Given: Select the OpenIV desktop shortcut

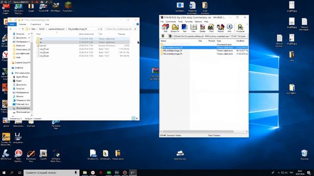Looking at the screenshot, I should pyautogui.click(x=43, y=155).
